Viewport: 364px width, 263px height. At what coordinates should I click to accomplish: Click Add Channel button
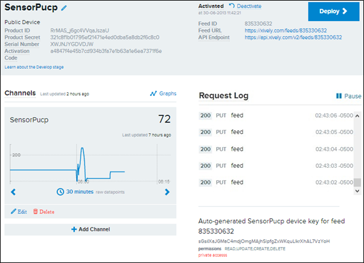(x=91, y=229)
